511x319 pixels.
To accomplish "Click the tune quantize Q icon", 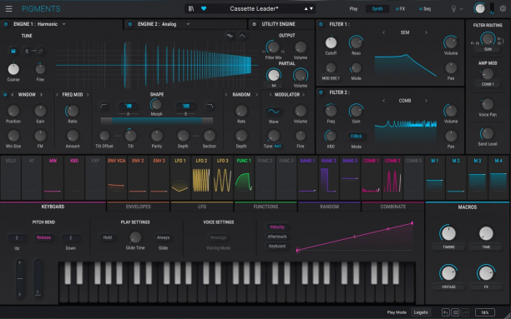I will point(27,51).
